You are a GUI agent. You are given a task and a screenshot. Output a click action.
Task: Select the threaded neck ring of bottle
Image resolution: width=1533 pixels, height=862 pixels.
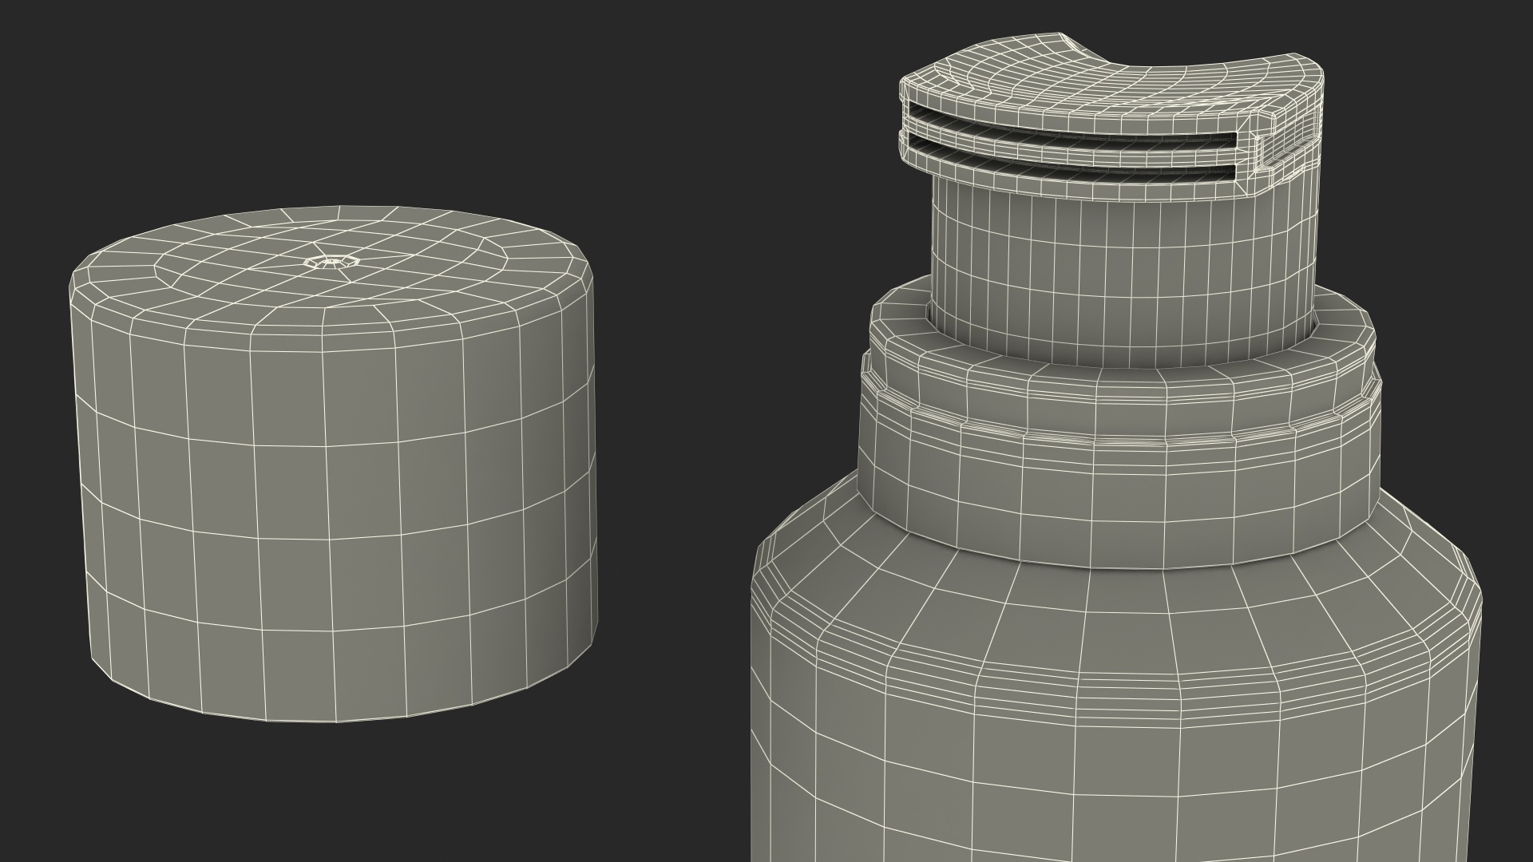tap(1120, 421)
